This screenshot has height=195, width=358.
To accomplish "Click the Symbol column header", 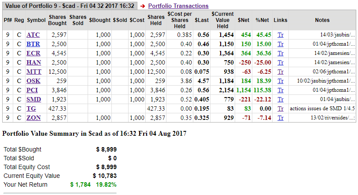I will pyautogui.click(x=36, y=20).
